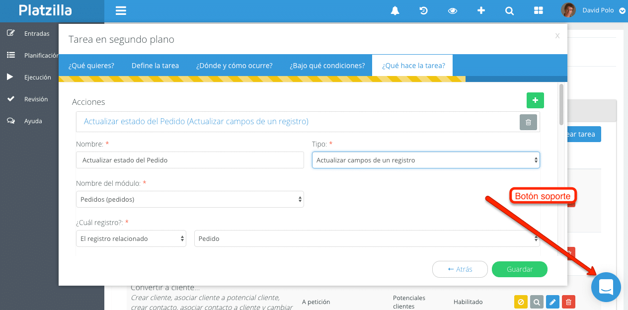Toggle the eye view icon in top bar
Image resolution: width=628 pixels, height=310 pixels.
(452, 10)
